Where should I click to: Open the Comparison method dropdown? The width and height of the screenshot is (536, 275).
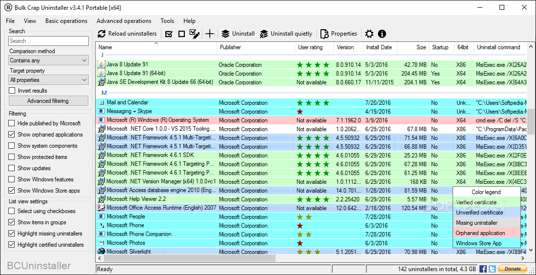(x=49, y=60)
